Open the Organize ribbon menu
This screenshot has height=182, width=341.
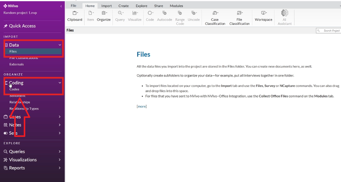click(104, 16)
